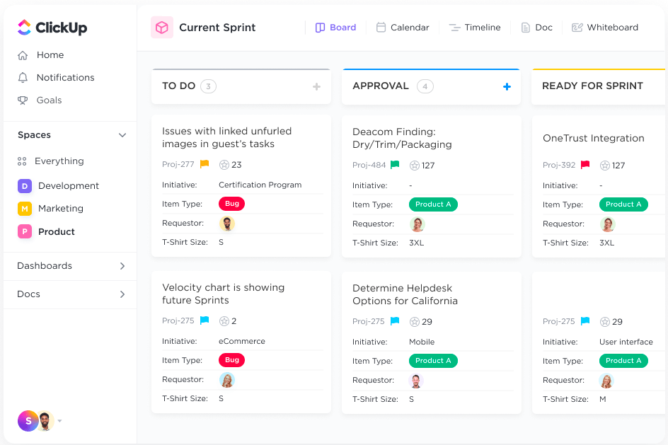This screenshot has height=445, width=668.
Task: Open the user avatar dropdown arrow
Action: click(x=60, y=421)
